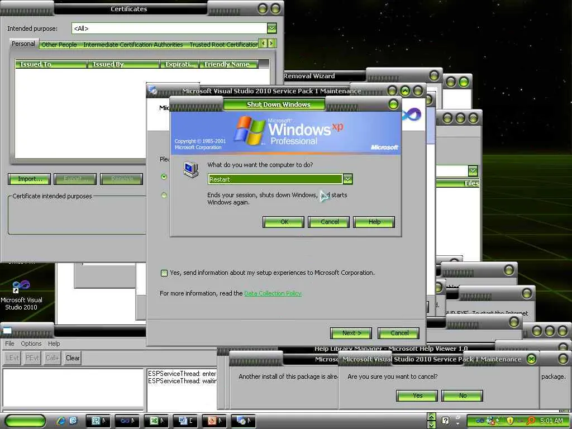Click the Call+ toolbar button

(x=52, y=358)
